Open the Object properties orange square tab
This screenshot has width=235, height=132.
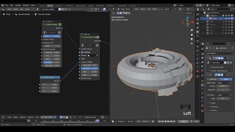[x=202, y=81]
